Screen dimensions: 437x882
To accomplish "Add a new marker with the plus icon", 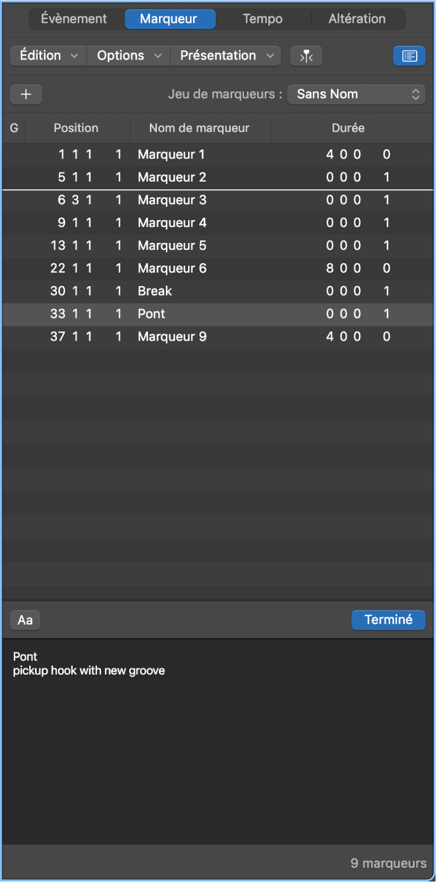I will click(26, 94).
